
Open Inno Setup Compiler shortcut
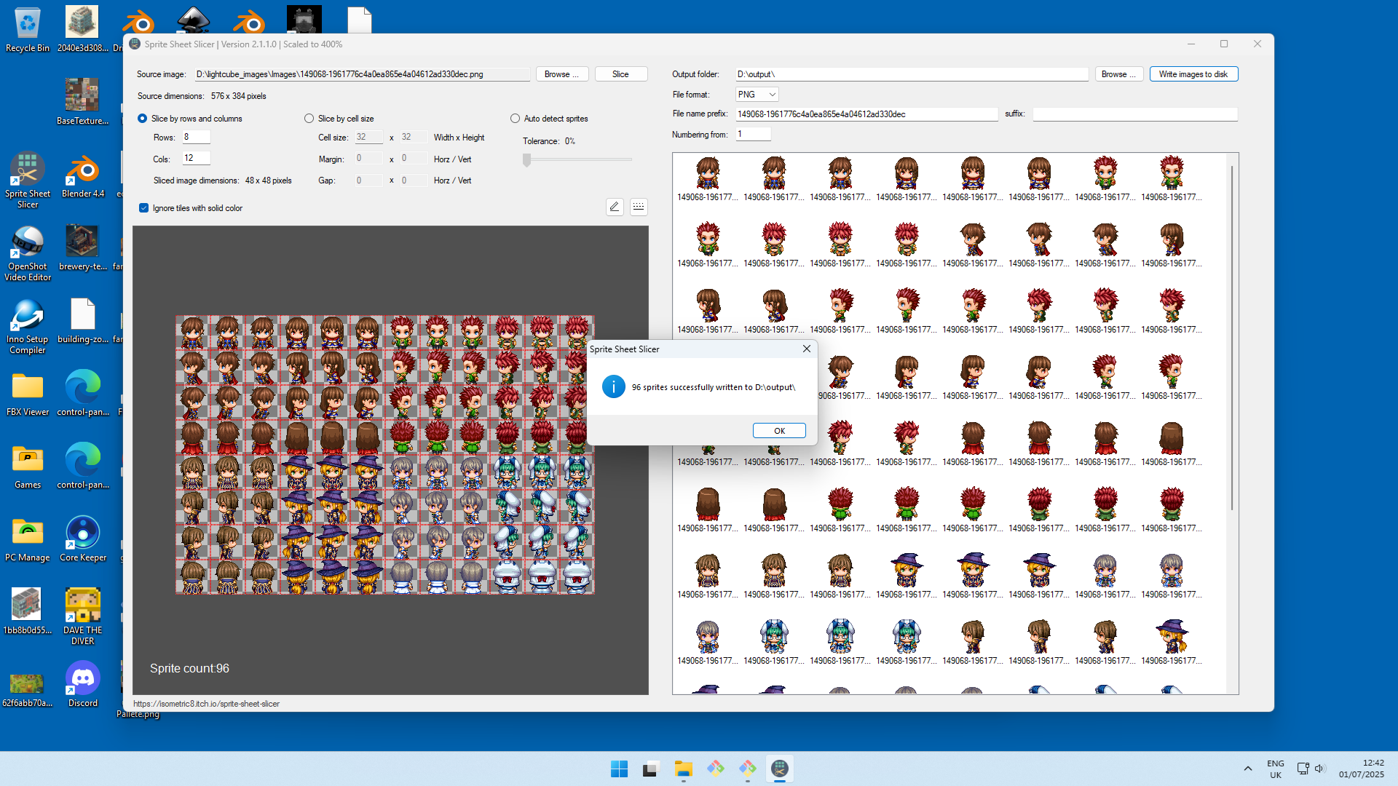point(28,326)
